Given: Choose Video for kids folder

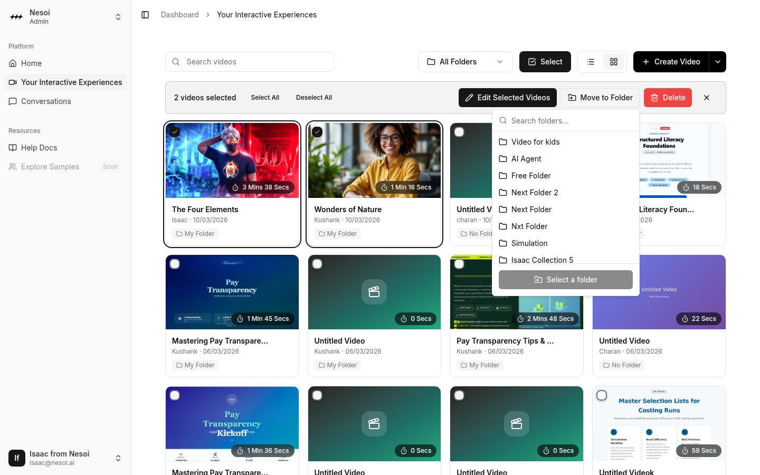Looking at the screenshot, I should tap(535, 142).
